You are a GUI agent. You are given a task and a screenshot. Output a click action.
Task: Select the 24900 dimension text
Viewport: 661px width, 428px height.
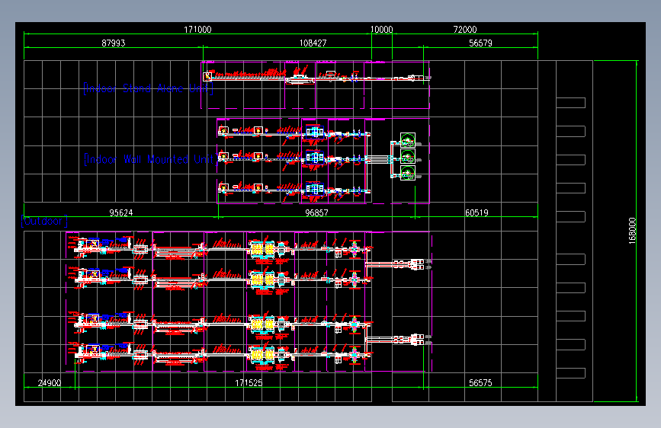pyautogui.click(x=50, y=383)
